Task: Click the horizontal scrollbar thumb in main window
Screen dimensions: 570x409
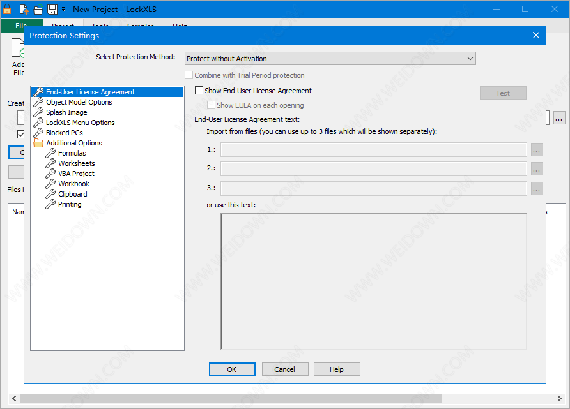Action: 231,399
